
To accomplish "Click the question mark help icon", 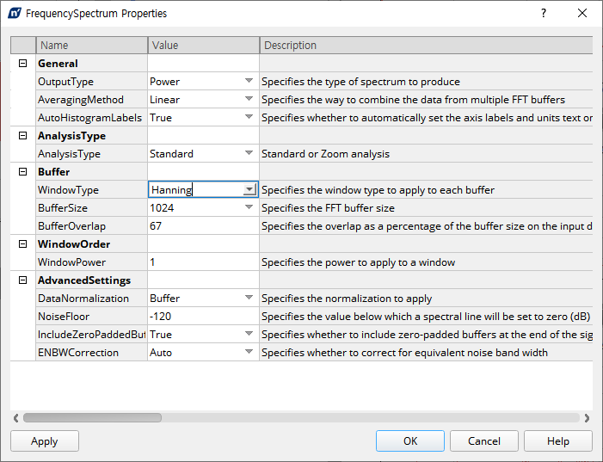I will (x=544, y=13).
